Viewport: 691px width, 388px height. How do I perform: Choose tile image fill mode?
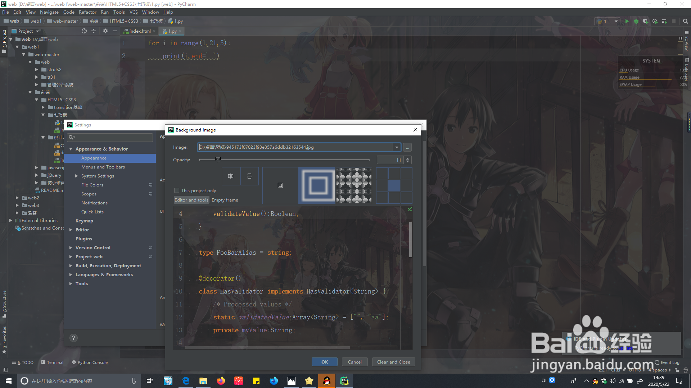coord(354,185)
